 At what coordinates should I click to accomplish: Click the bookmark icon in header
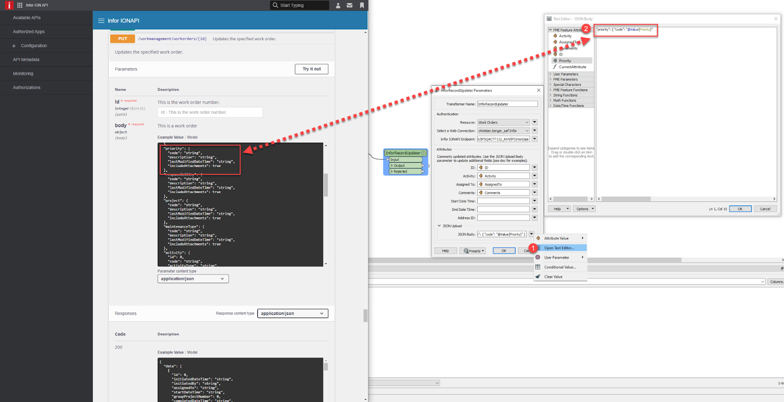pos(362,5)
